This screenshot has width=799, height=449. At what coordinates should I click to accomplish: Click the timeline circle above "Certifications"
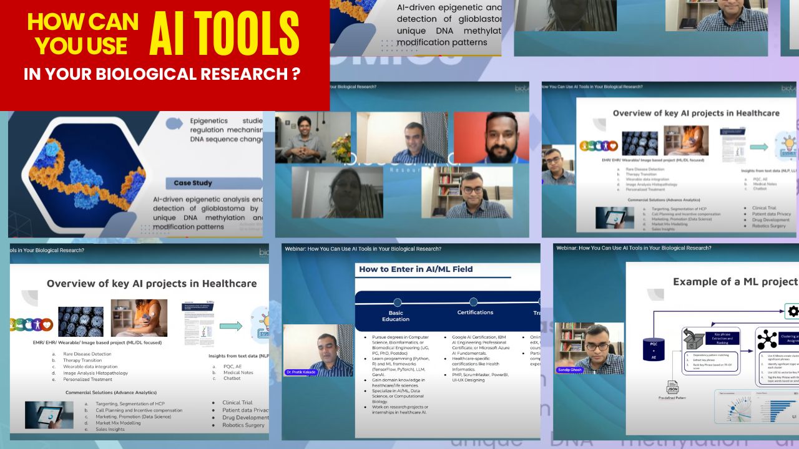(x=474, y=302)
